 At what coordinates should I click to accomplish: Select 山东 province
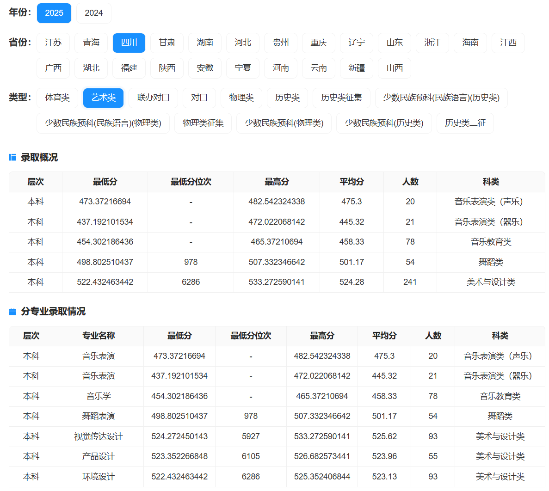pos(395,43)
